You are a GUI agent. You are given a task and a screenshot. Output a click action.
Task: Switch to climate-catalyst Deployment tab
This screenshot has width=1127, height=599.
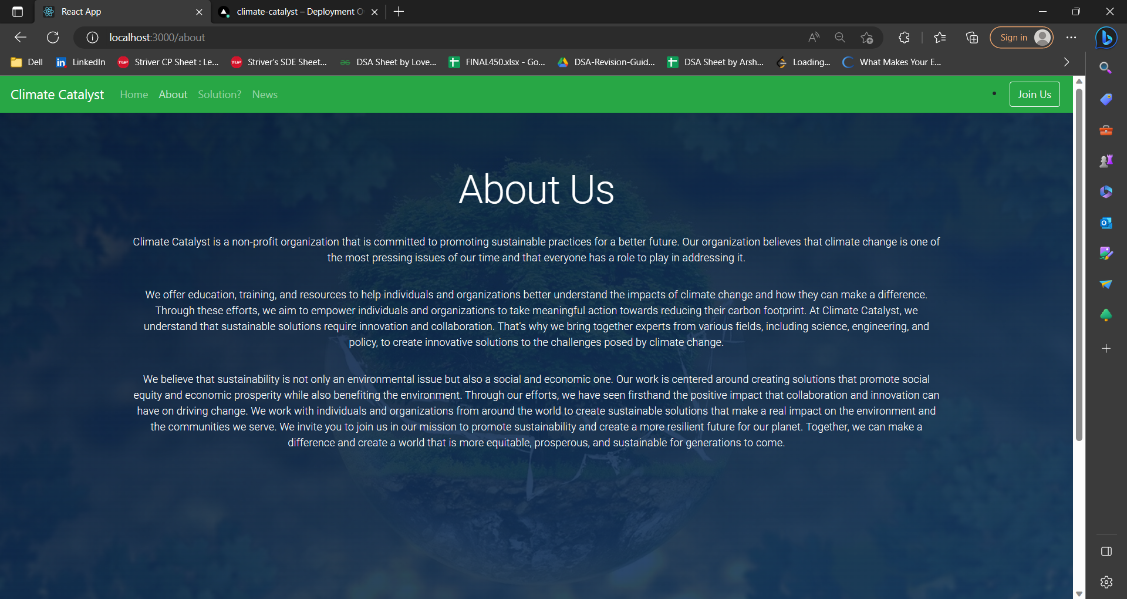pyautogui.click(x=299, y=12)
